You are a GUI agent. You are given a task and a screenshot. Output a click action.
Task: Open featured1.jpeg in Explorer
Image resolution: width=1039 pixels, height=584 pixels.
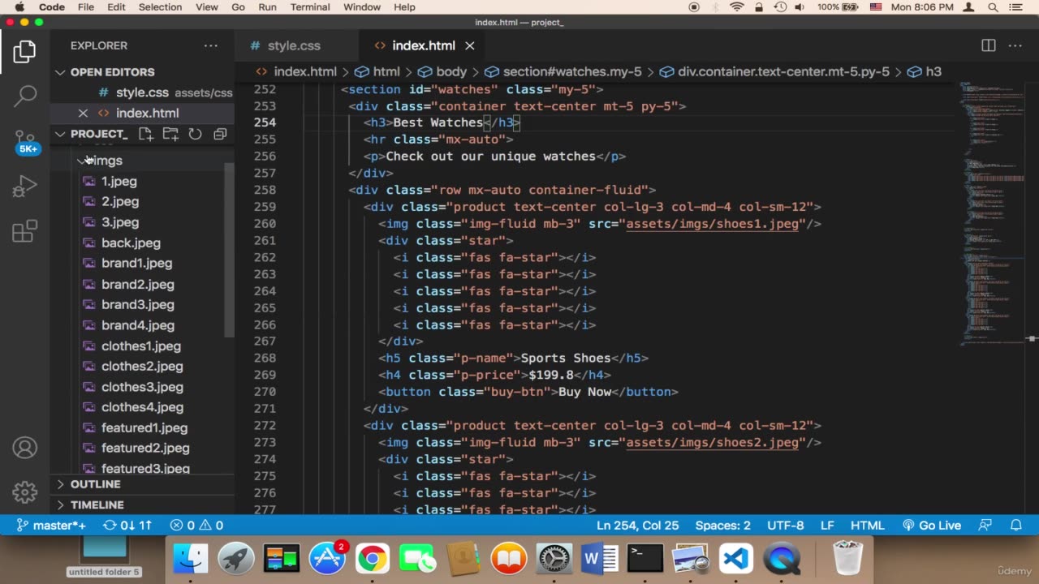pos(144,427)
